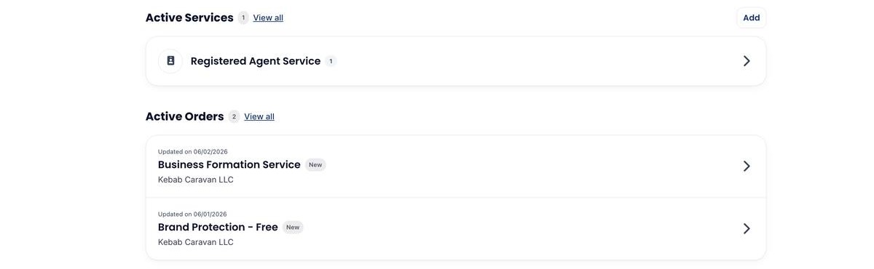874x269 pixels.
Task: Click the New badge on Business Formation
Action: [315, 165]
